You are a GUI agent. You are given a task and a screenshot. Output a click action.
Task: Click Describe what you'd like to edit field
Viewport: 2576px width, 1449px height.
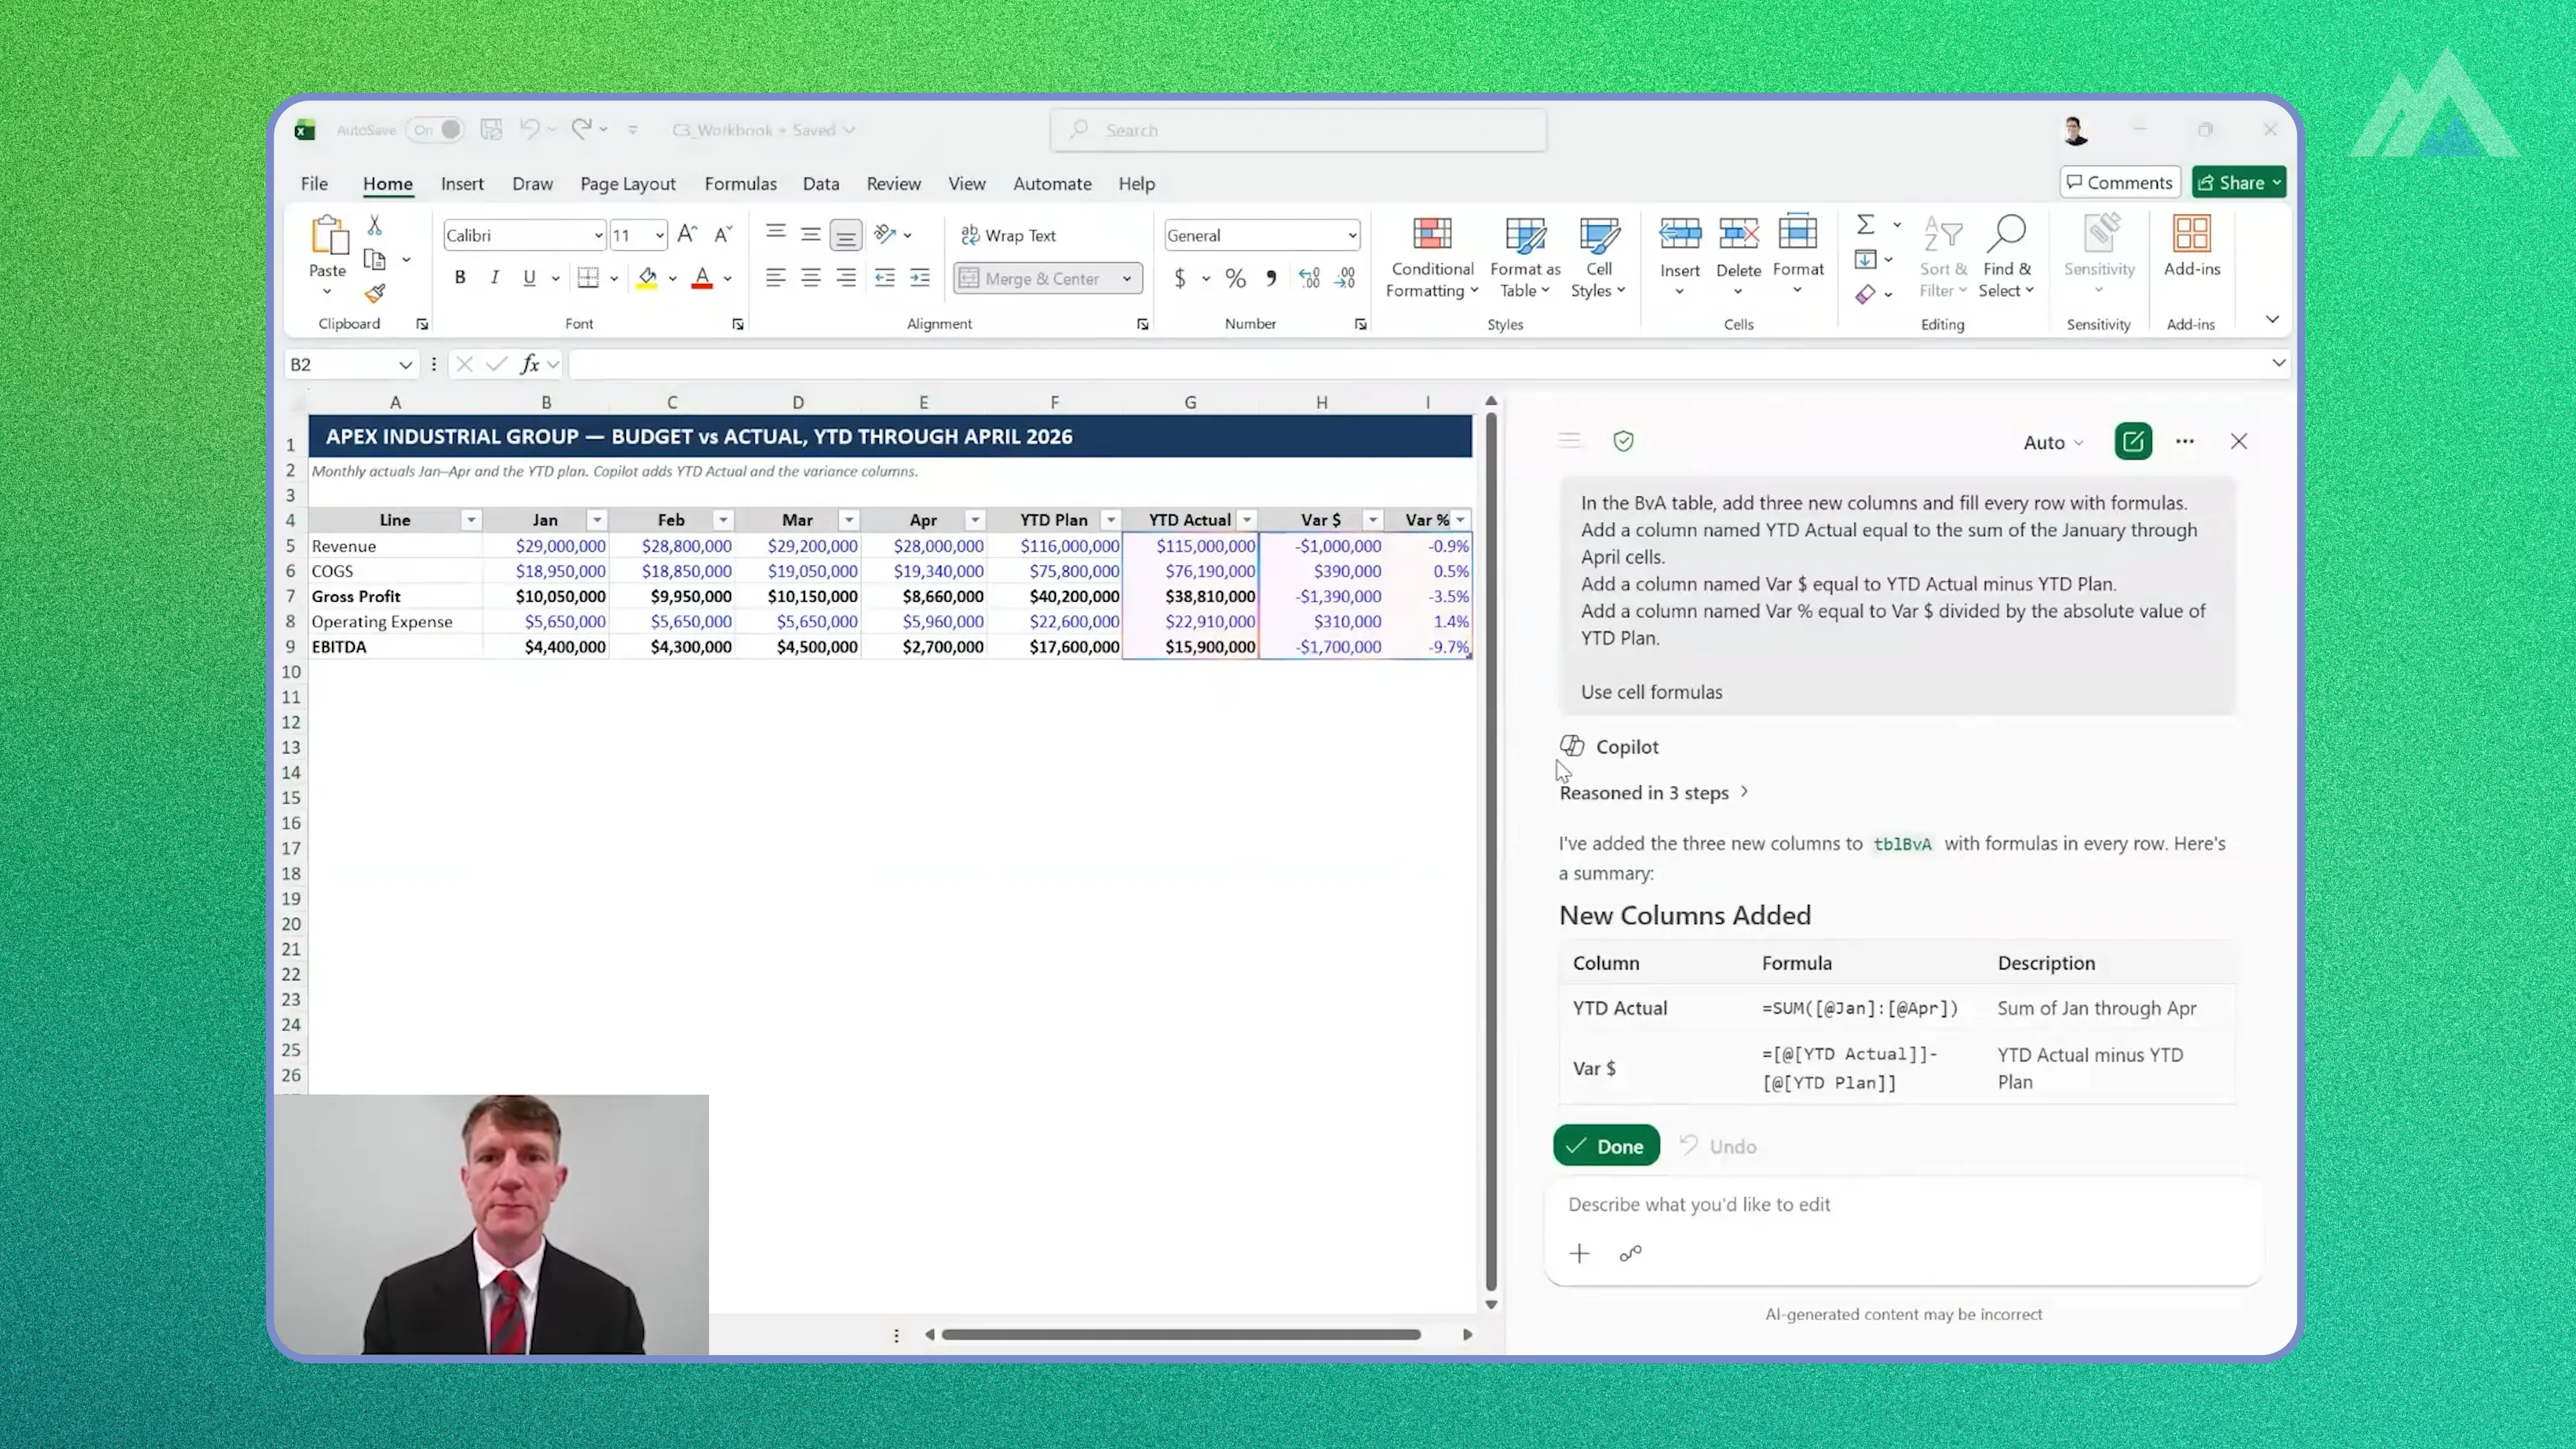[x=1903, y=1204]
